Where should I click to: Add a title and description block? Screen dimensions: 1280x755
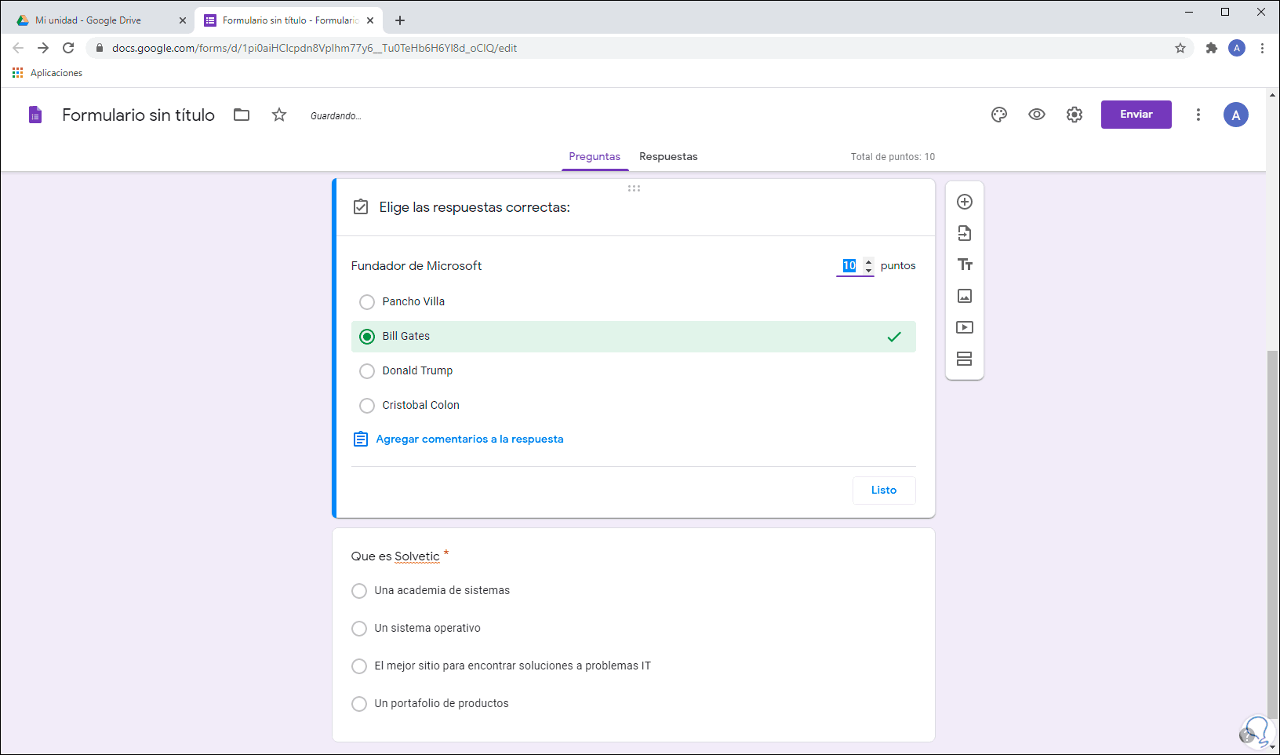965,264
